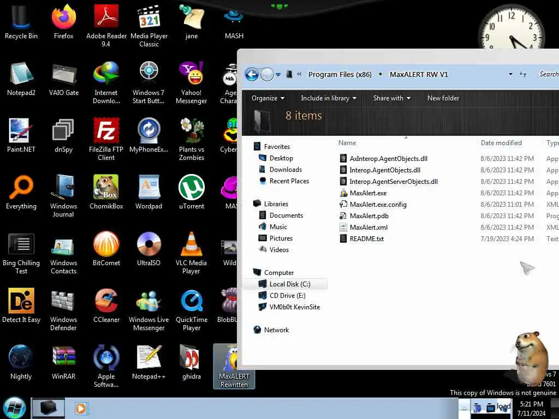Image resolution: width=559 pixels, height=419 pixels.
Task: Select MaxALERT Rewritten desktop icon
Action: (234, 366)
